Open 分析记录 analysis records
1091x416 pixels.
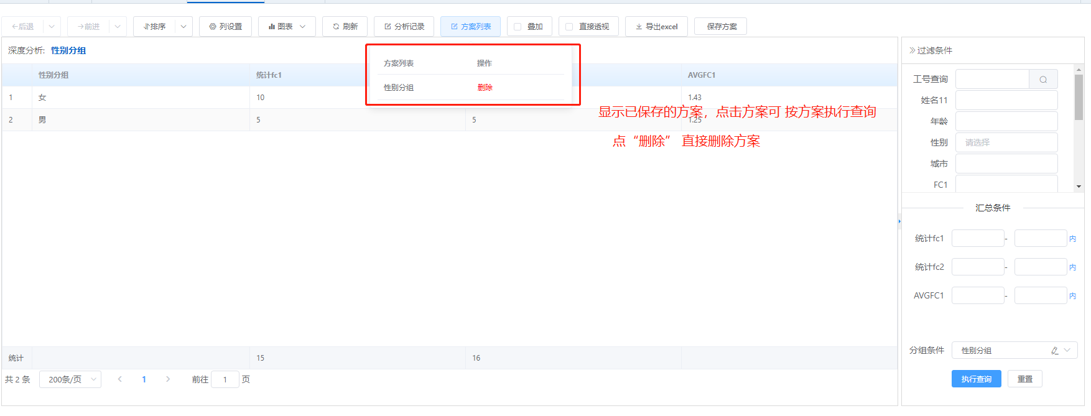(404, 27)
